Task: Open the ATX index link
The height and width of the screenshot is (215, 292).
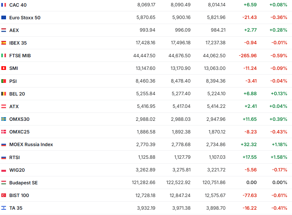Action: point(14,107)
